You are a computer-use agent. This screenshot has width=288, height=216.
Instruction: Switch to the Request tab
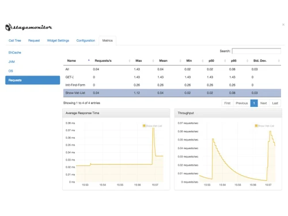tap(34, 40)
